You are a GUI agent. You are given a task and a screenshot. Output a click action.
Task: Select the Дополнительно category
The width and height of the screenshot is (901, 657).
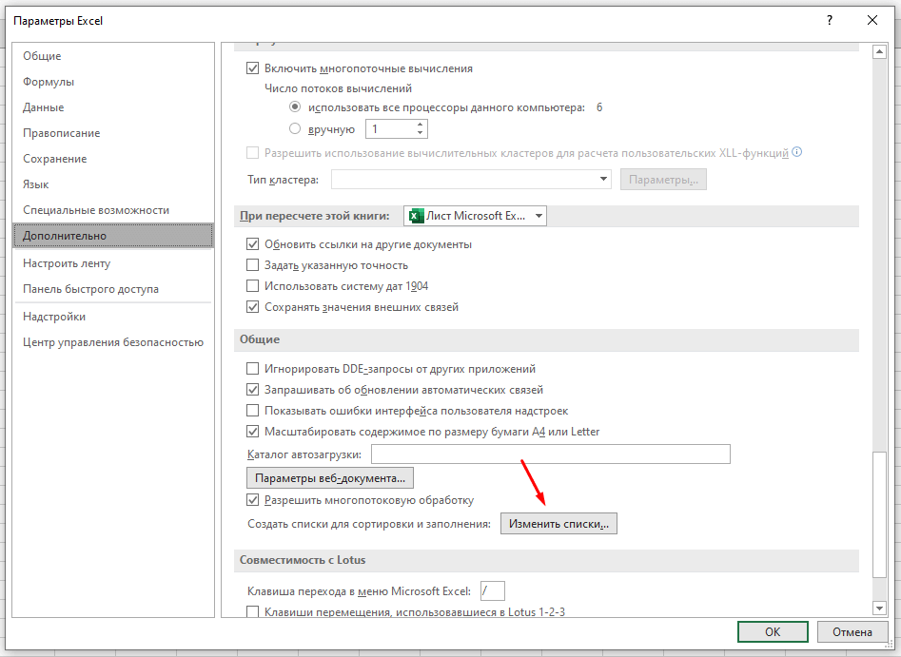[113, 236]
